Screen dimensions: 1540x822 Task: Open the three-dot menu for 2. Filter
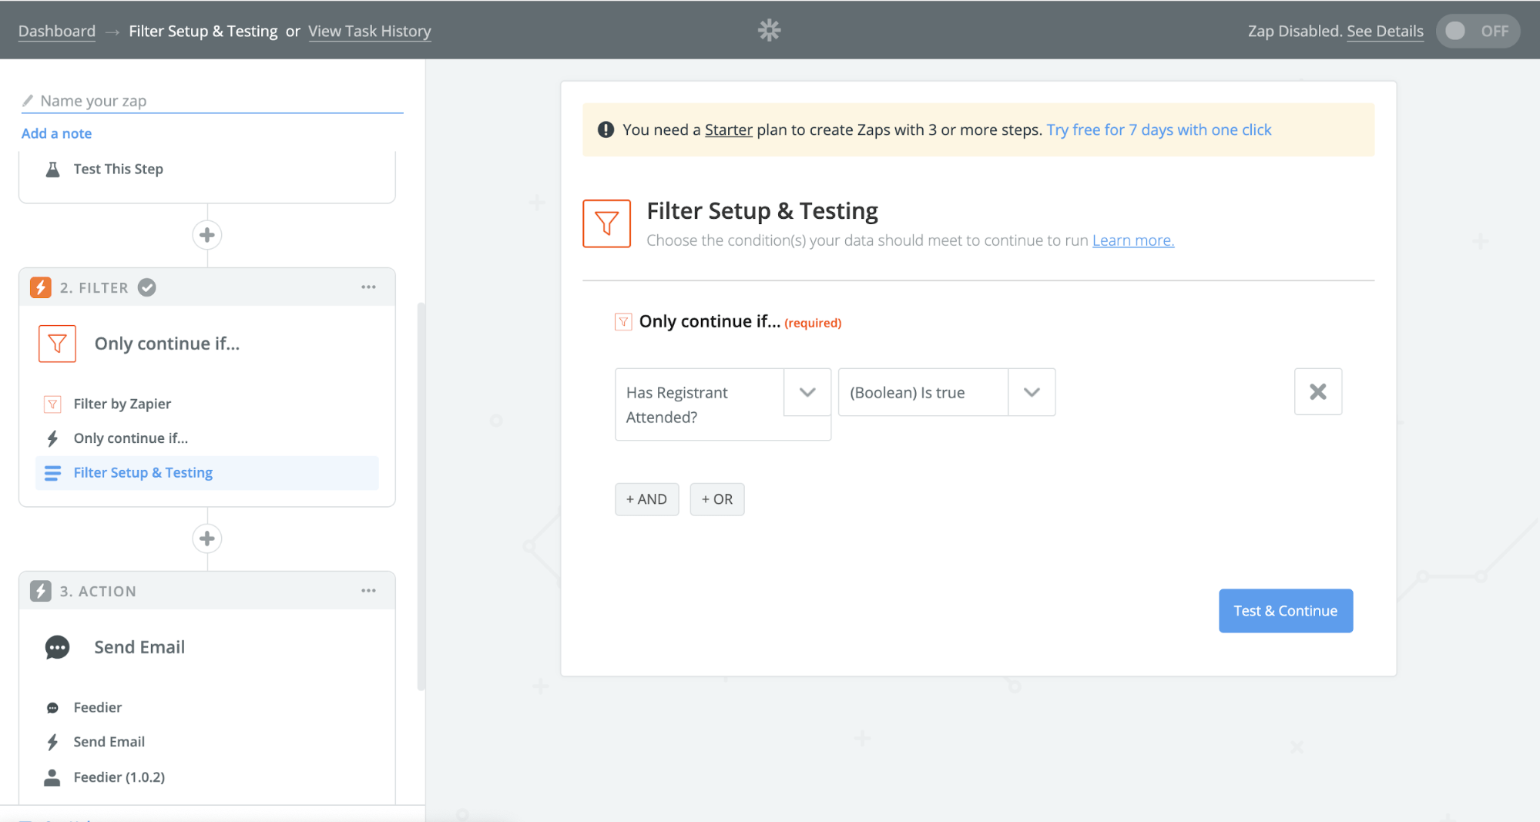(x=368, y=287)
